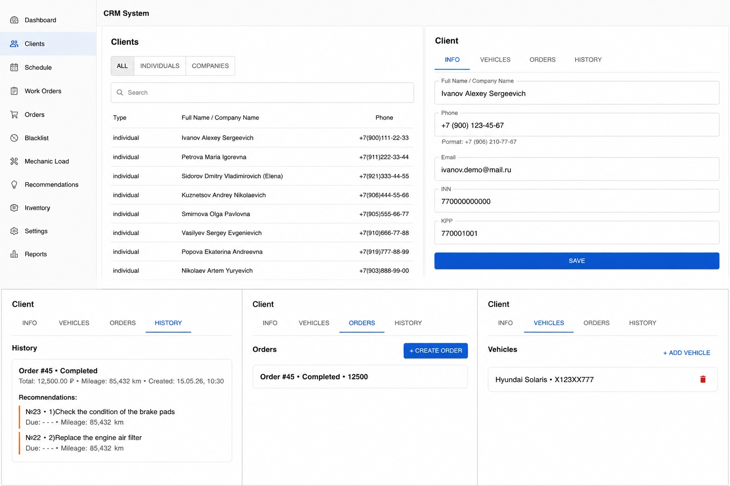The image size is (730, 486).
Task: Open Blacklist menu label
Action: point(37,138)
